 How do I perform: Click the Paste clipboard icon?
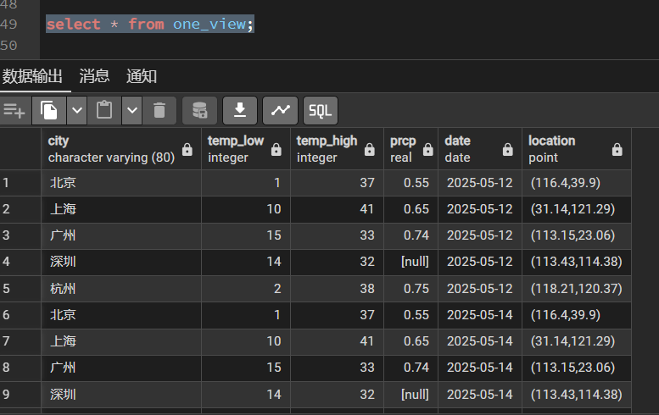point(104,111)
